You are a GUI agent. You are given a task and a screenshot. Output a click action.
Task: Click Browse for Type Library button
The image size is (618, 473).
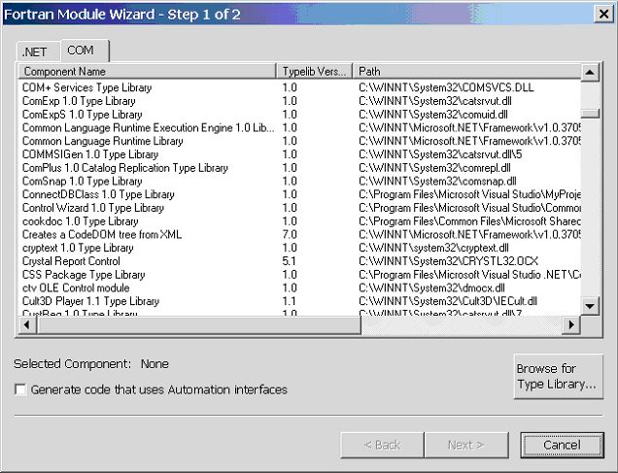(x=558, y=377)
